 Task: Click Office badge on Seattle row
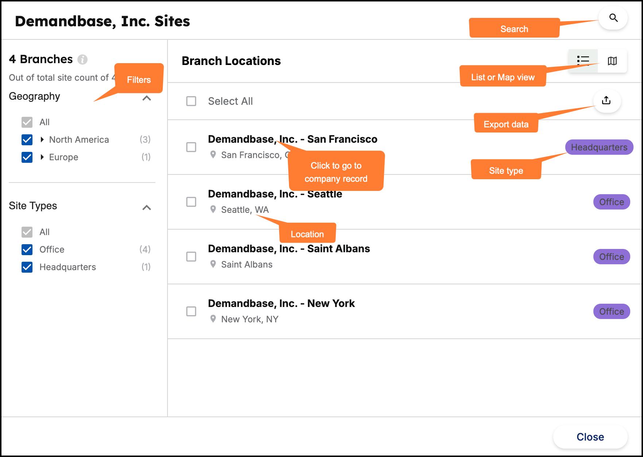click(612, 202)
